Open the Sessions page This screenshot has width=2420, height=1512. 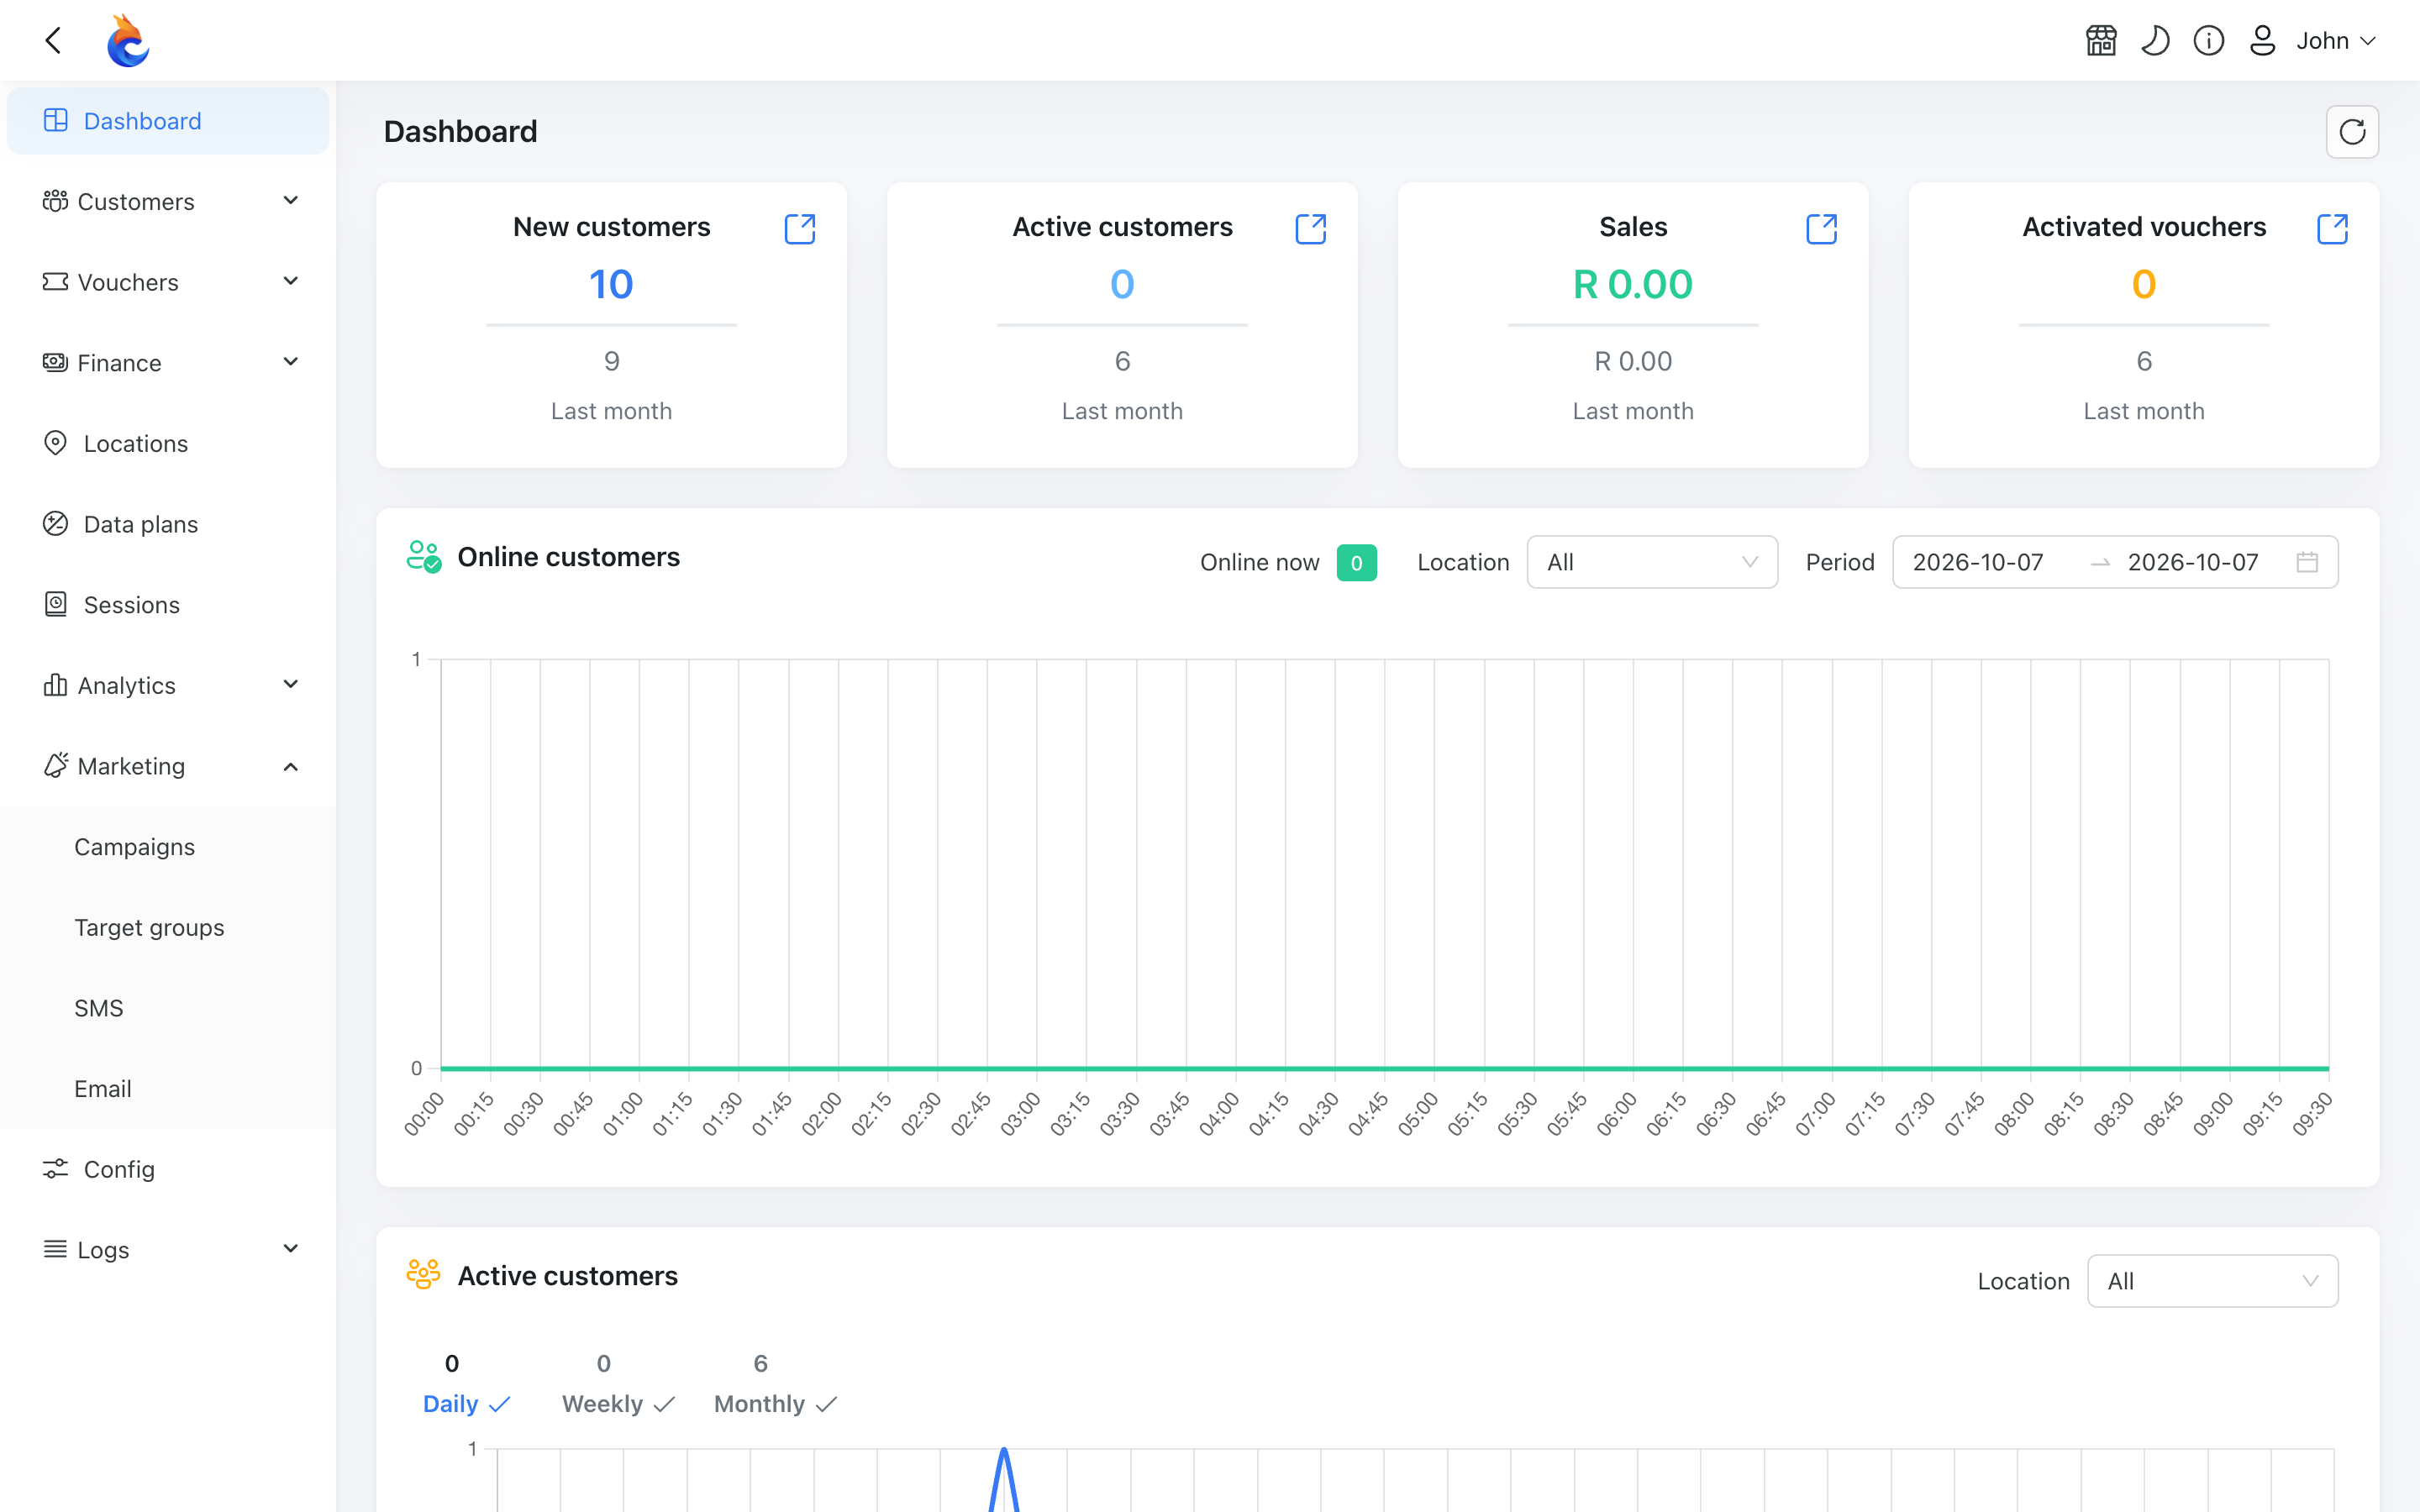click(x=168, y=605)
